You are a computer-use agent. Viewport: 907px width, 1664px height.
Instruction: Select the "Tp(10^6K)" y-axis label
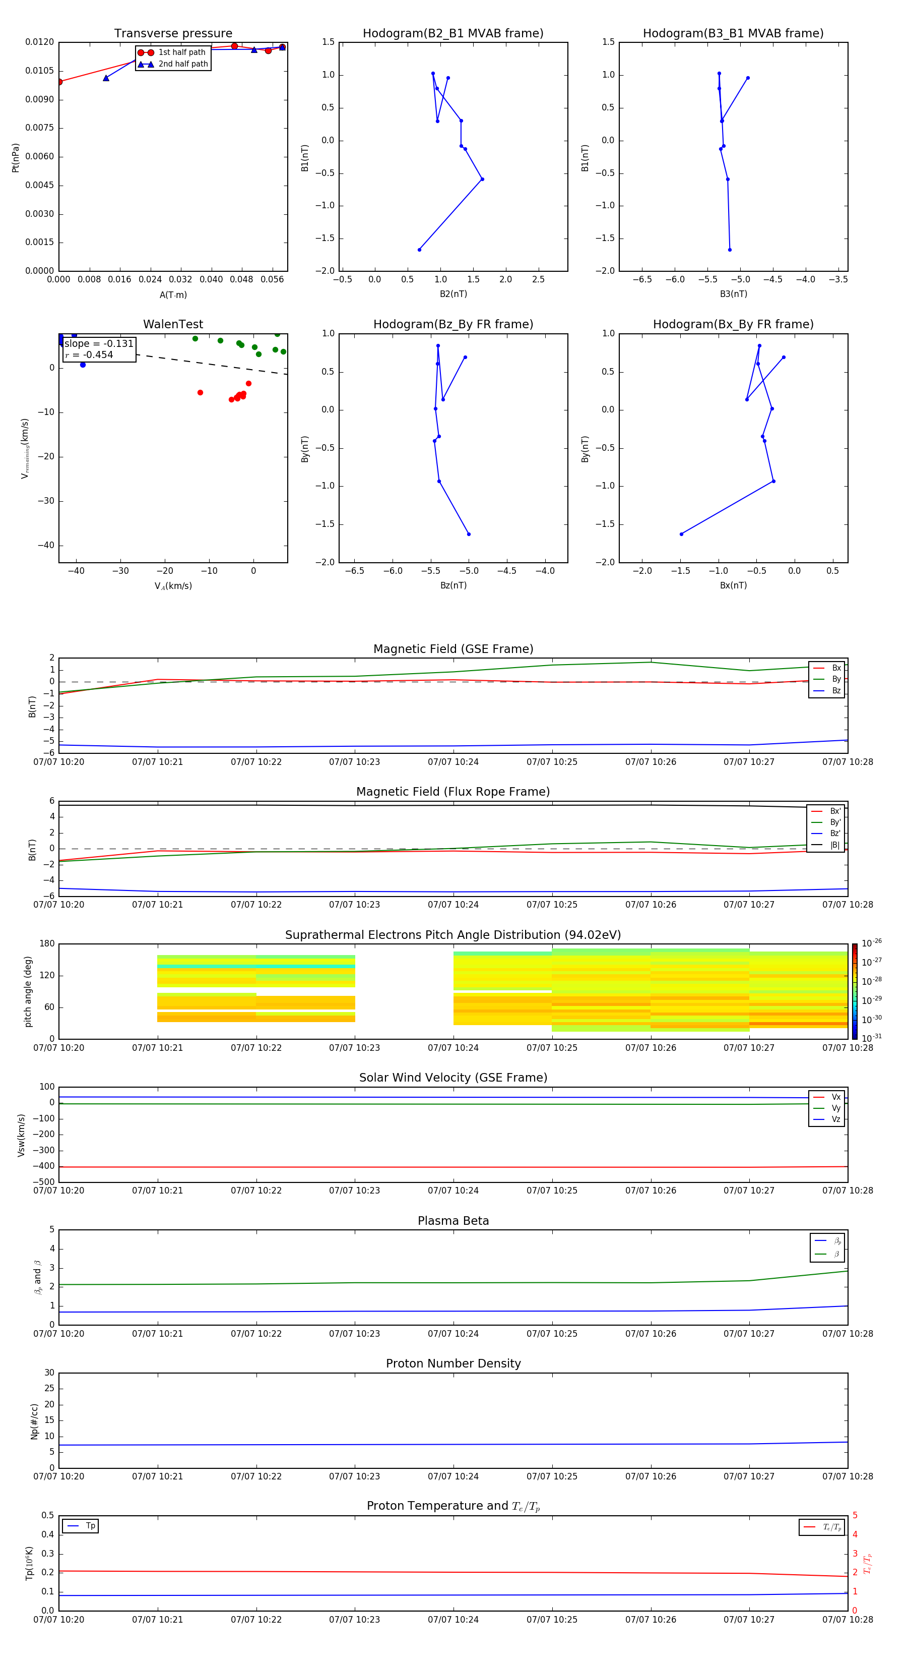(x=29, y=1563)
